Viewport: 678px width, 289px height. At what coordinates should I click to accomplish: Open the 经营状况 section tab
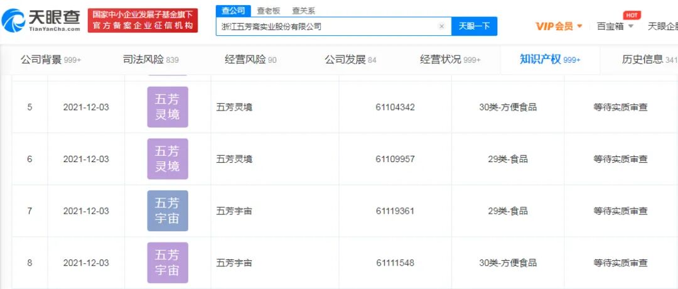[x=450, y=60]
